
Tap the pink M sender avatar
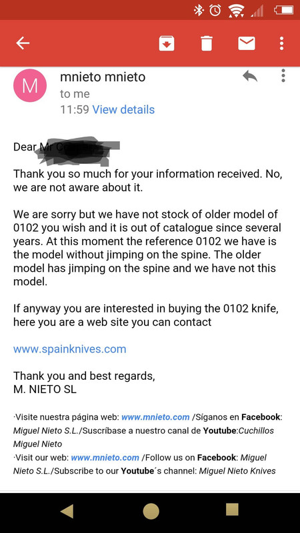[x=29, y=85]
